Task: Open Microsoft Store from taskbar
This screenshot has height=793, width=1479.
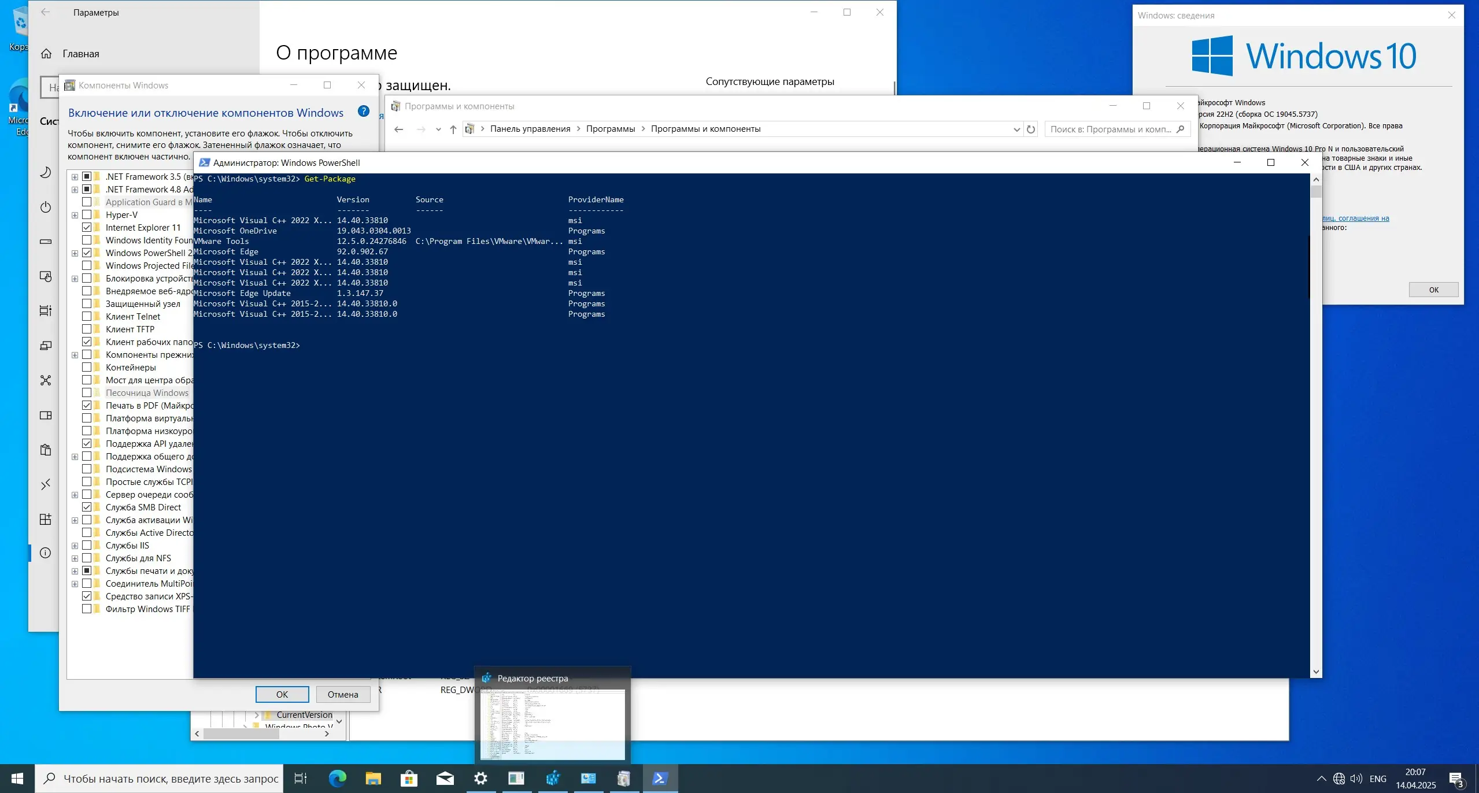Action: [409, 779]
